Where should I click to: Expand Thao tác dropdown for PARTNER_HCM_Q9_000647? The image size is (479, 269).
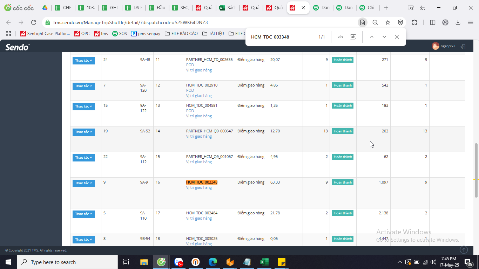coord(83,132)
